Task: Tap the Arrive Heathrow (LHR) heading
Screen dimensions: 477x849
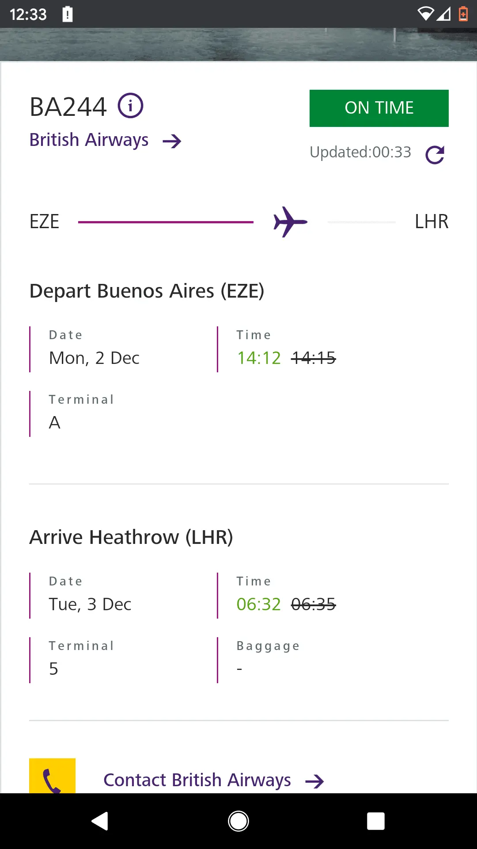Action: (x=131, y=537)
